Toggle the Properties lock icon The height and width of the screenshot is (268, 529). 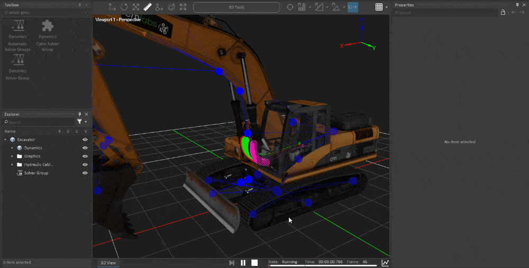coord(503,13)
